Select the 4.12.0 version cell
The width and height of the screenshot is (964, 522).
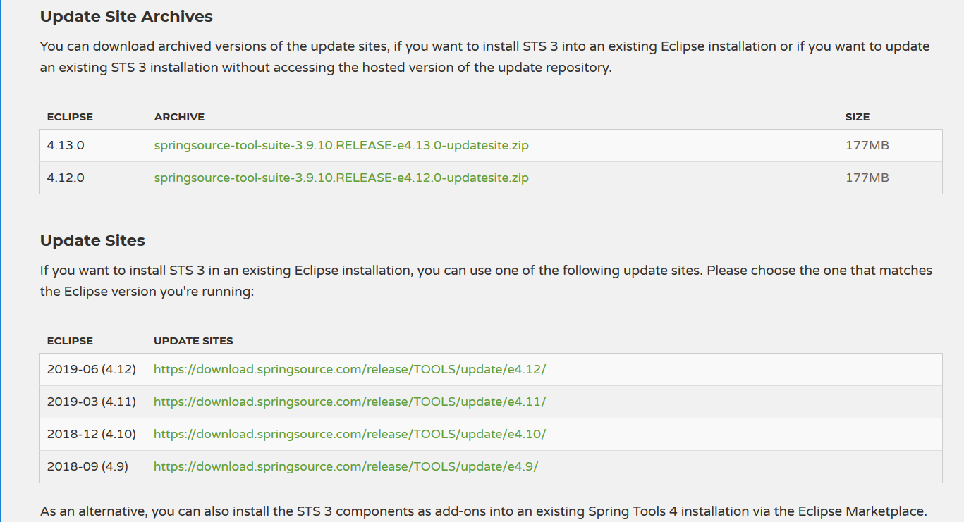[65, 178]
